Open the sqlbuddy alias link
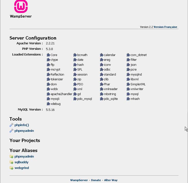The width and height of the screenshot is (188, 183). pyautogui.click(x=21, y=162)
